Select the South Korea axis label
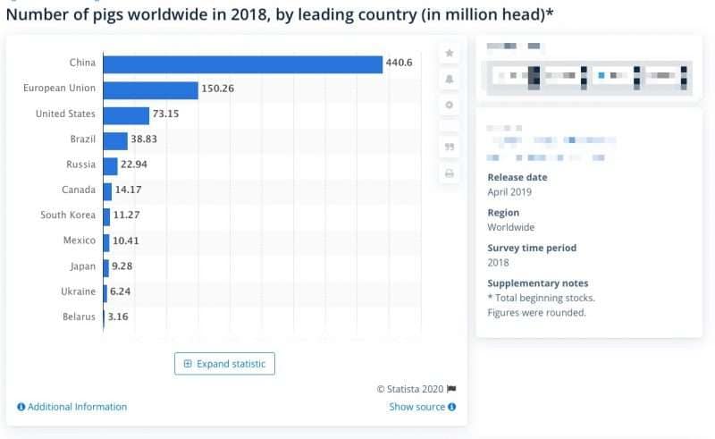The width and height of the screenshot is (715, 439). pos(68,215)
